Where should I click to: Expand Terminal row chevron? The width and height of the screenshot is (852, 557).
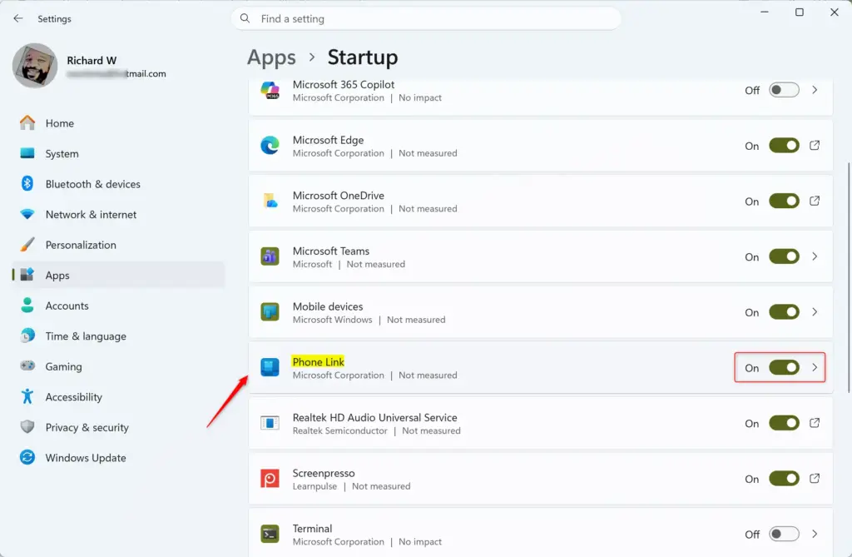tap(815, 534)
